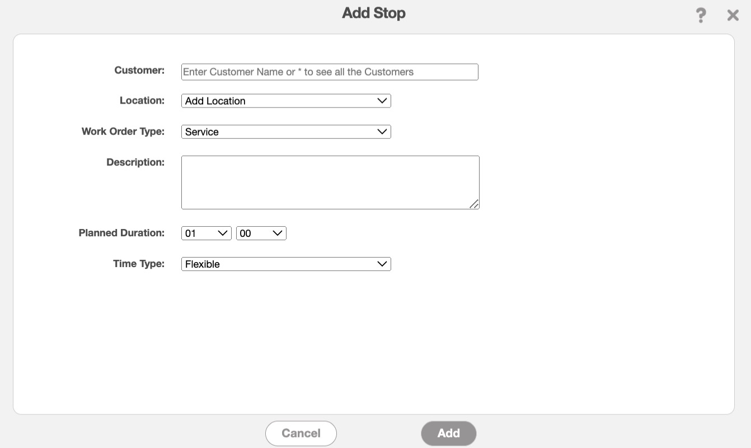Viewport: 751px width, 448px height.
Task: Click the Customer field label
Action: click(139, 70)
